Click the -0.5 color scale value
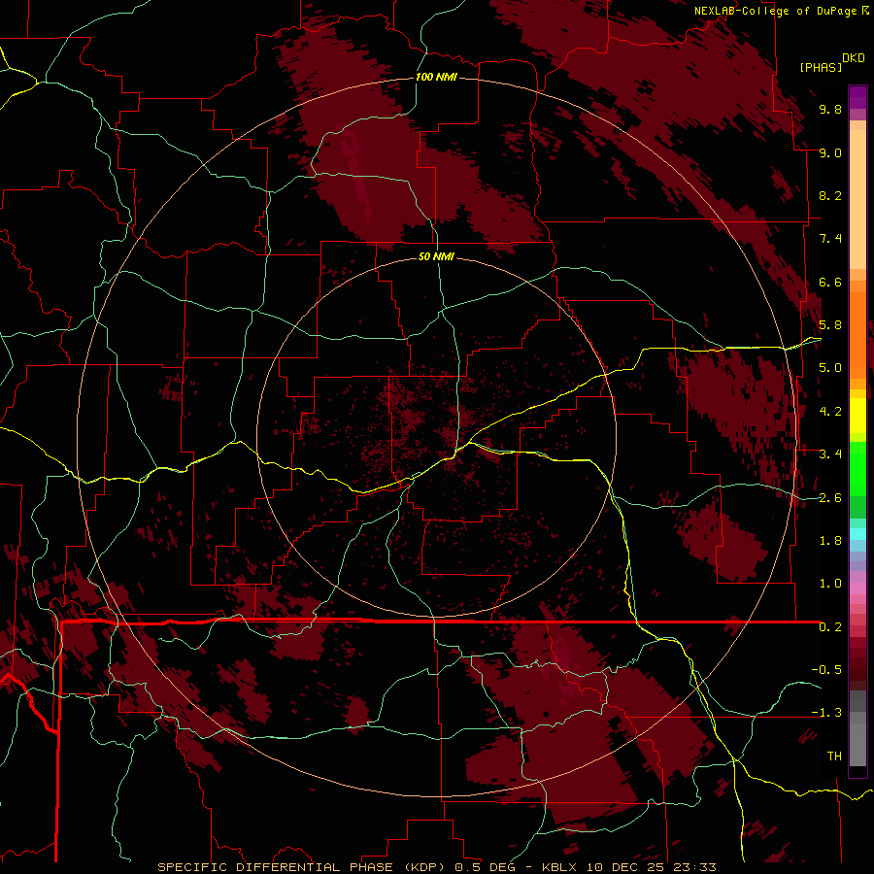This screenshot has height=874, width=874. [826, 670]
